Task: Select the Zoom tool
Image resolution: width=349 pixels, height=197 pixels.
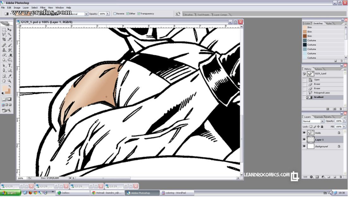Action: 9,81
